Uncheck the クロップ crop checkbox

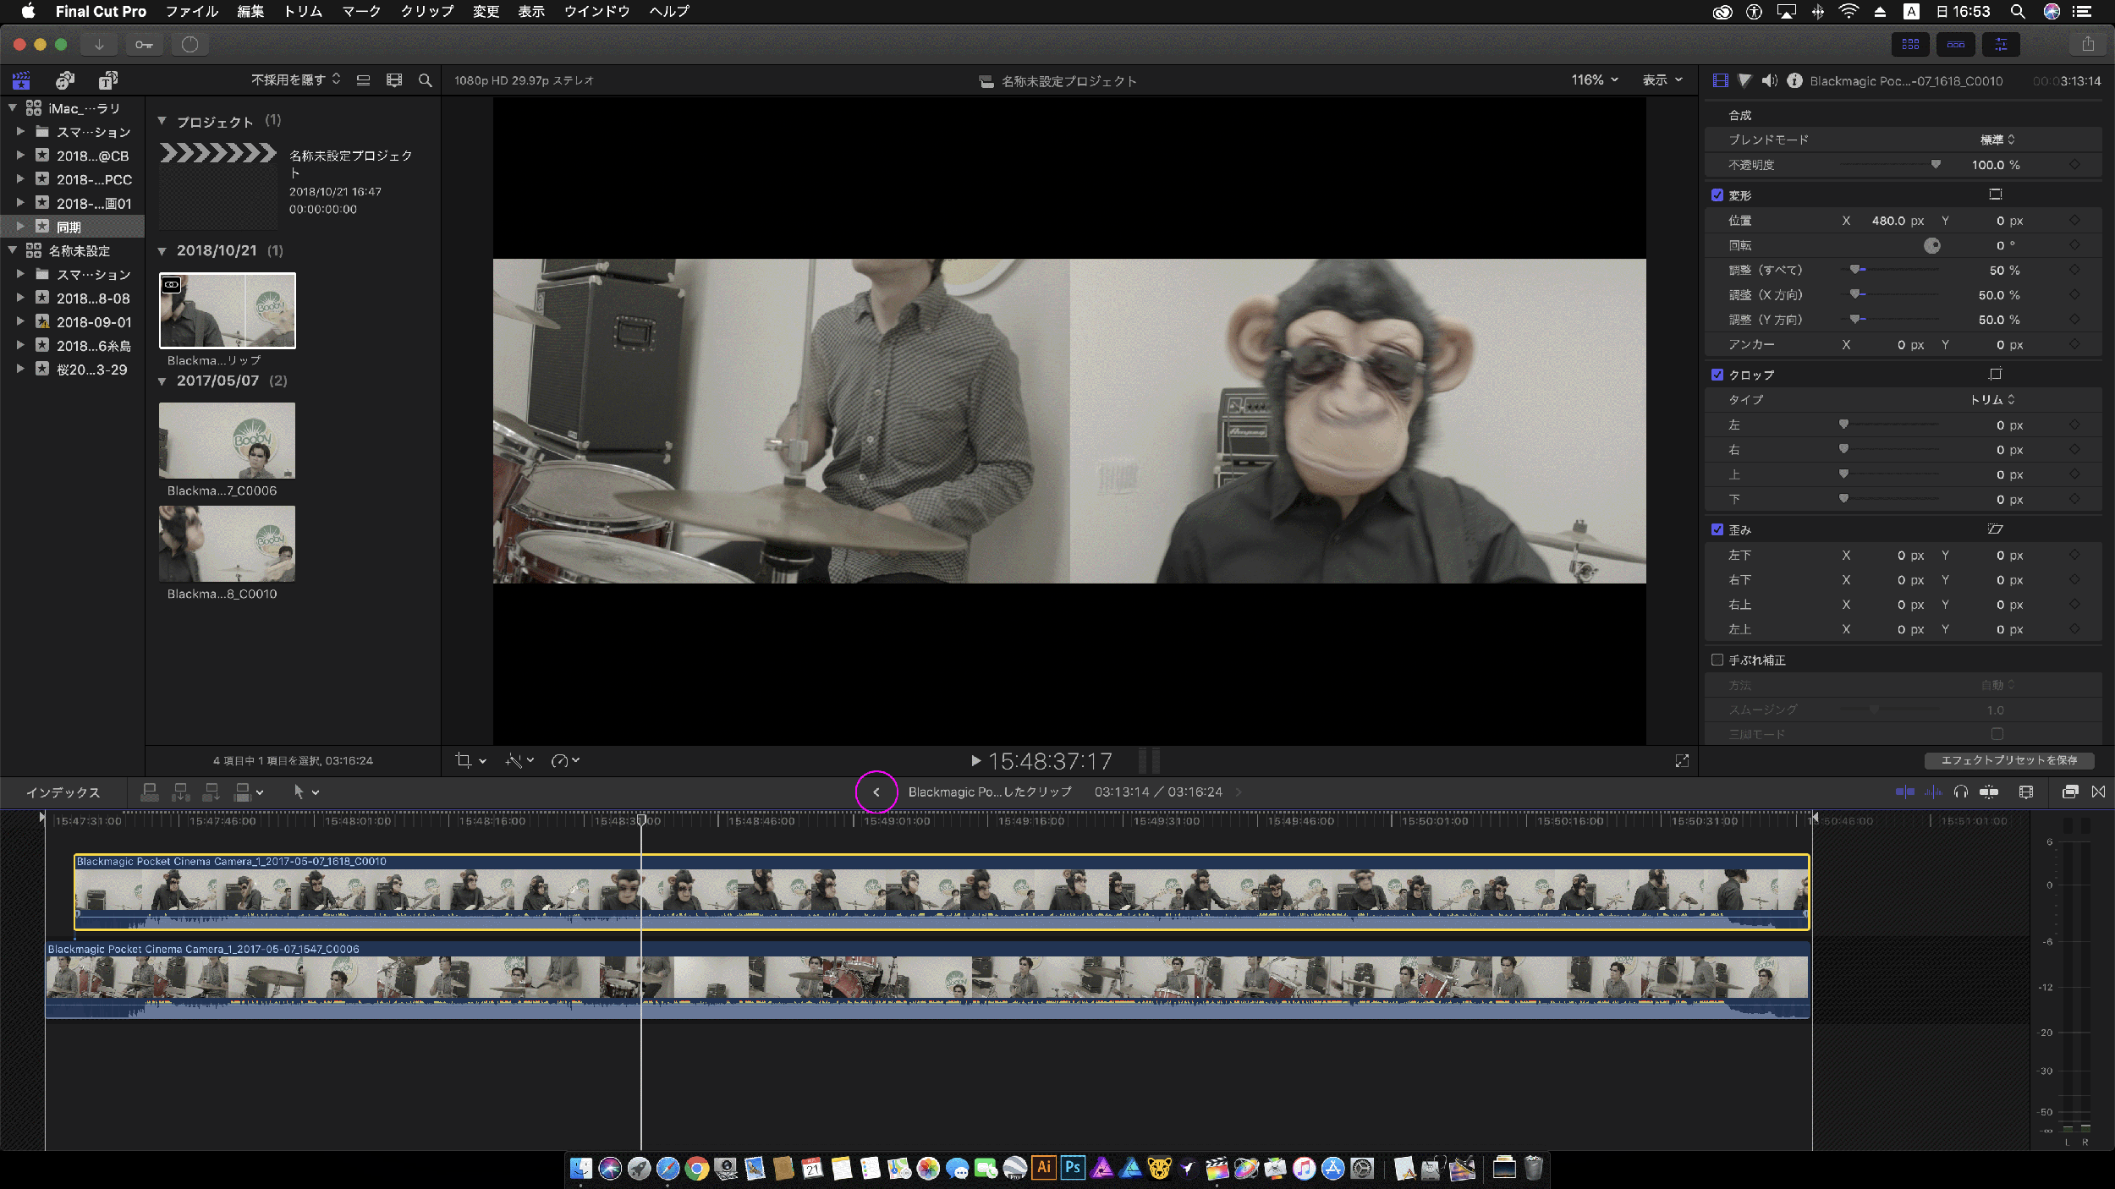coord(1717,375)
